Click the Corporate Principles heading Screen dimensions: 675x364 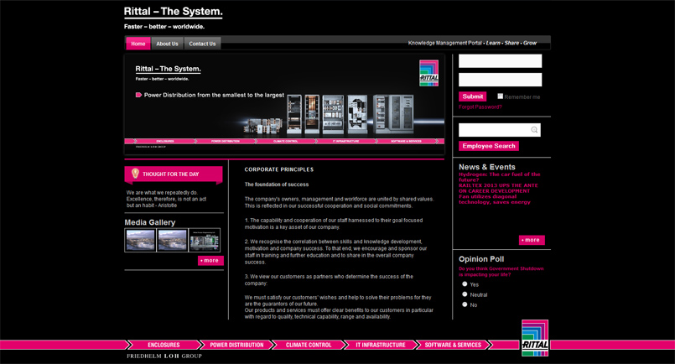[x=279, y=169]
